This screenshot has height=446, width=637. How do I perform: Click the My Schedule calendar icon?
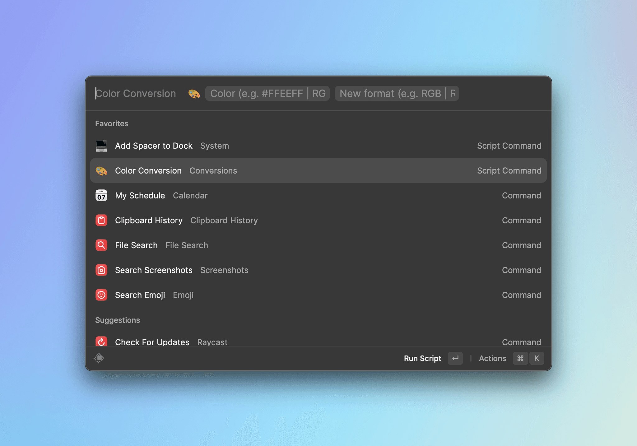(x=101, y=196)
